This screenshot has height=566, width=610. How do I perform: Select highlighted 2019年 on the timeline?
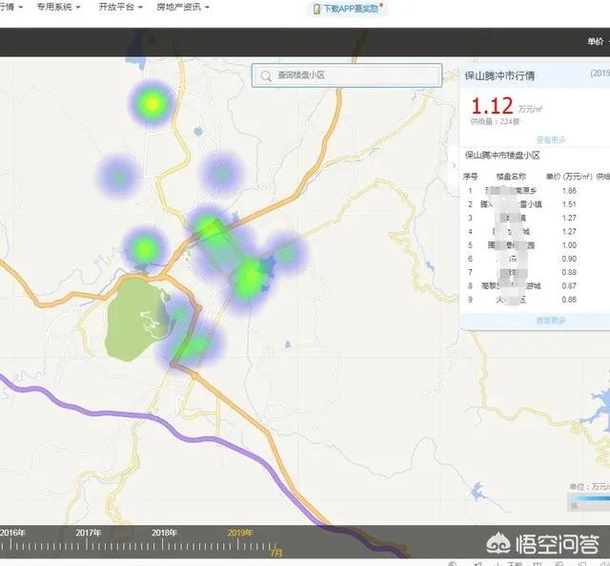click(240, 533)
